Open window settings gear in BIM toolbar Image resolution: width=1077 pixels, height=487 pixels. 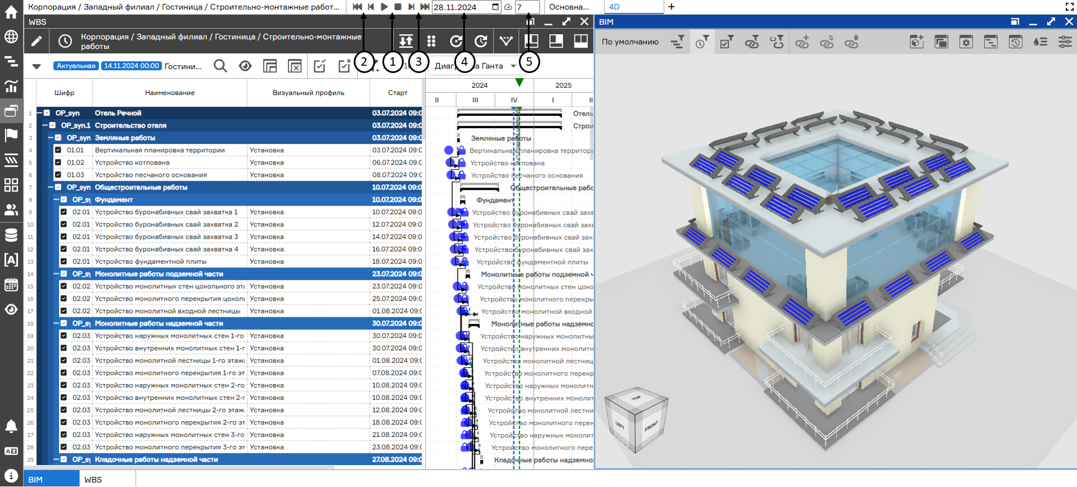966,42
